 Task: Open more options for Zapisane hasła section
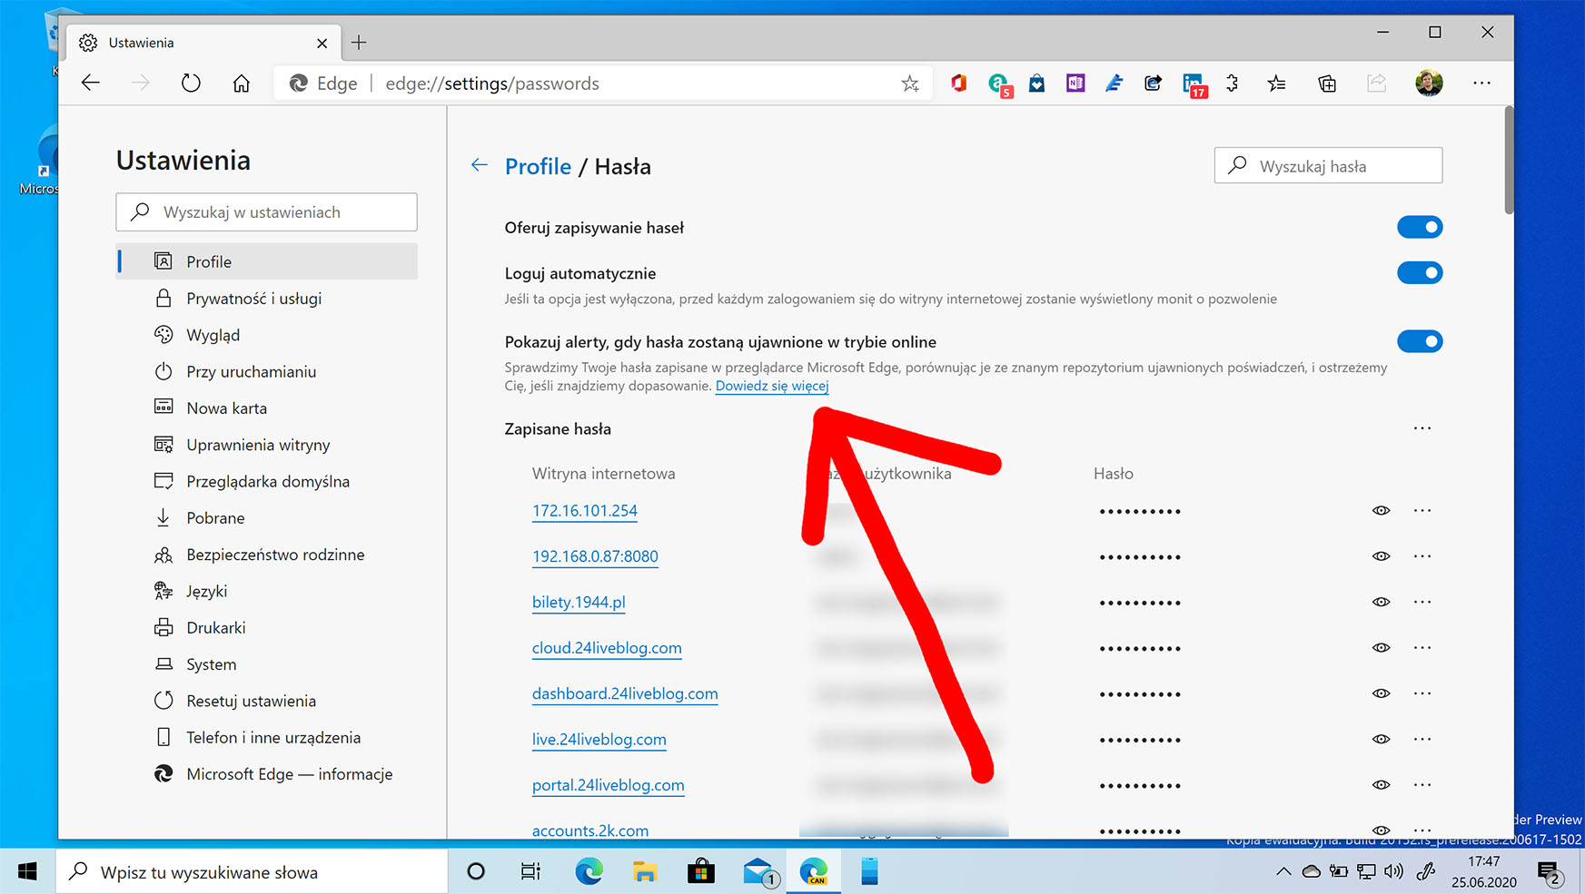1422,428
